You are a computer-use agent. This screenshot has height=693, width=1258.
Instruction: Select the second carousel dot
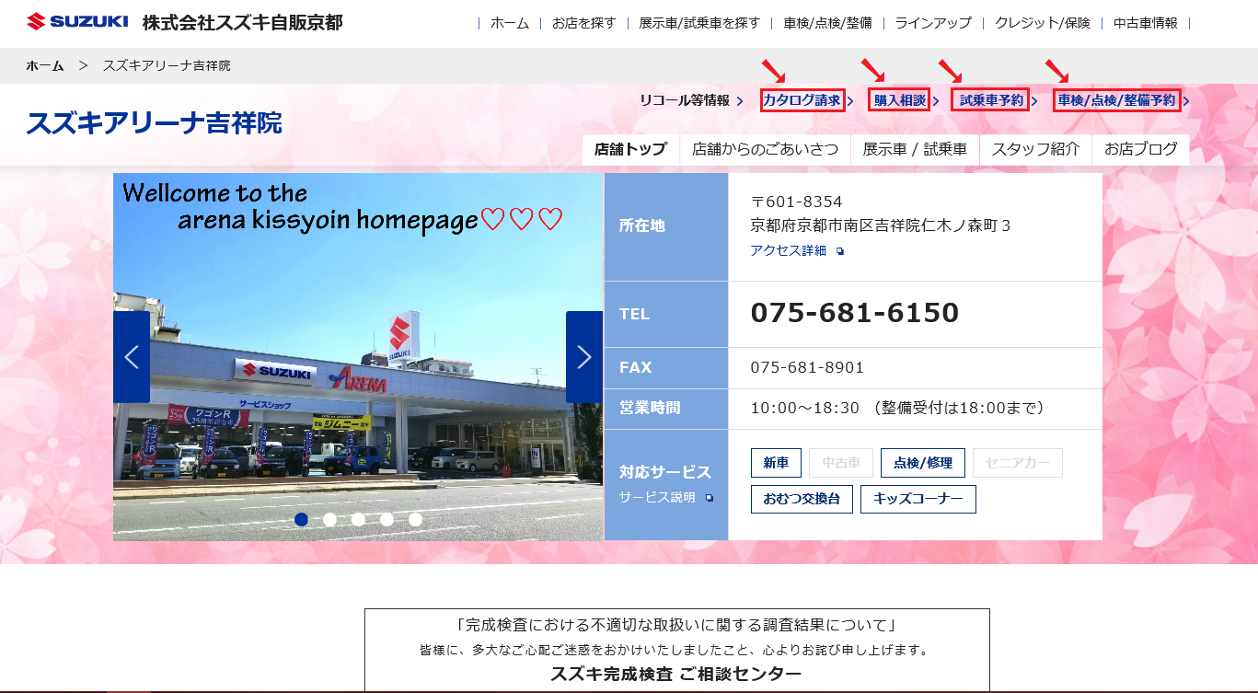click(329, 519)
